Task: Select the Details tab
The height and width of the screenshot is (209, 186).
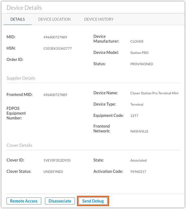Action: point(18,19)
